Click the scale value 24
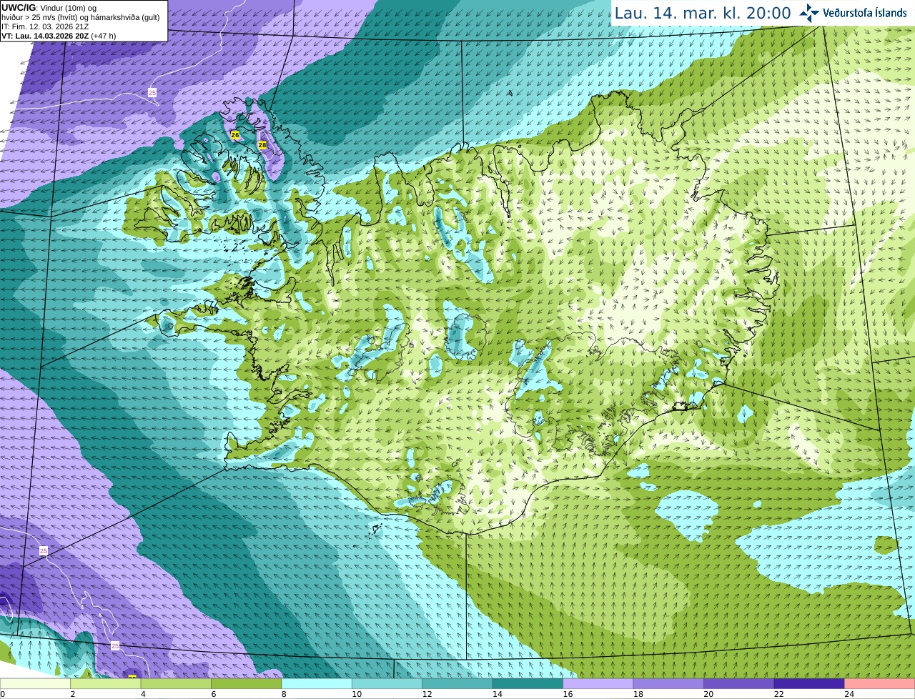This screenshot has height=699, width=915. (849, 694)
